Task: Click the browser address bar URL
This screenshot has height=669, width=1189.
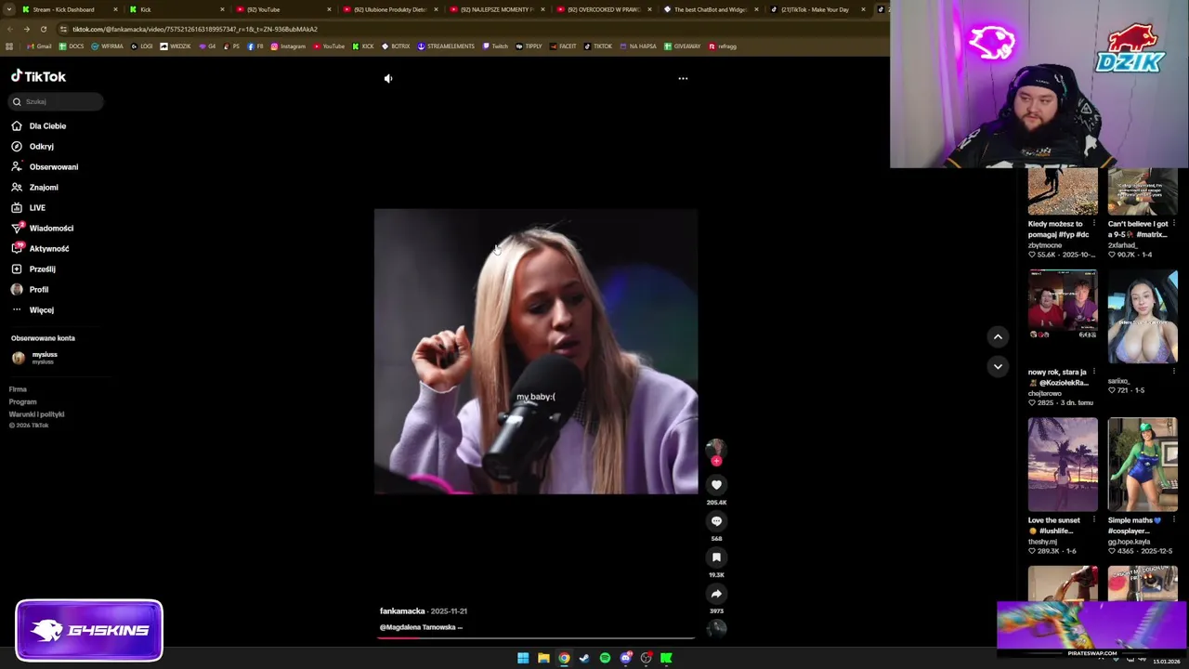Action: coord(195,29)
